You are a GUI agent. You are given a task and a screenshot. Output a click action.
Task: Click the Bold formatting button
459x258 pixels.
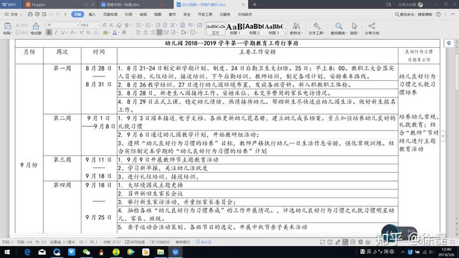click(48, 32)
